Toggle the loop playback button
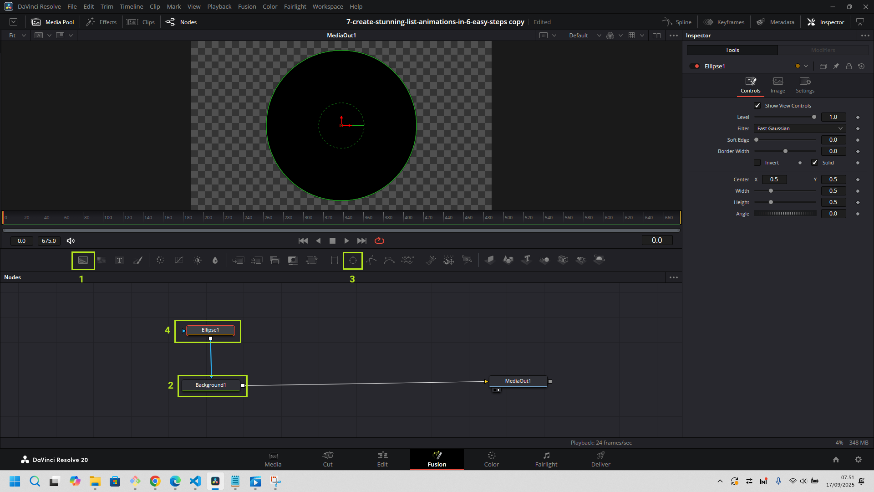 pos(379,241)
